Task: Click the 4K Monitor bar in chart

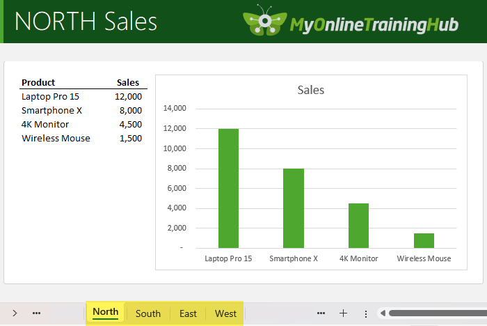Action: tap(359, 226)
